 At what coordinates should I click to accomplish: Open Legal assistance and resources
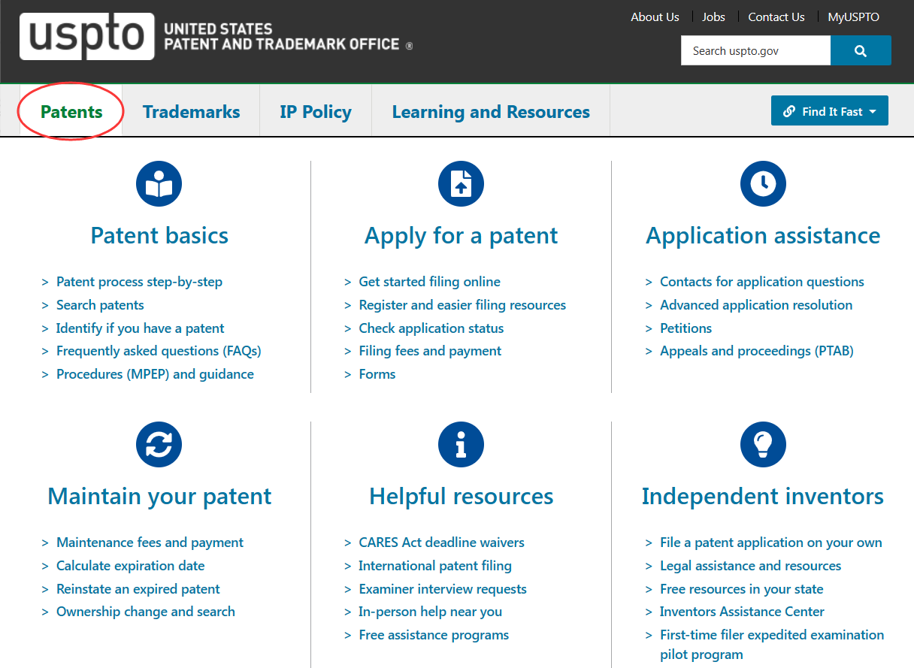[x=750, y=566]
